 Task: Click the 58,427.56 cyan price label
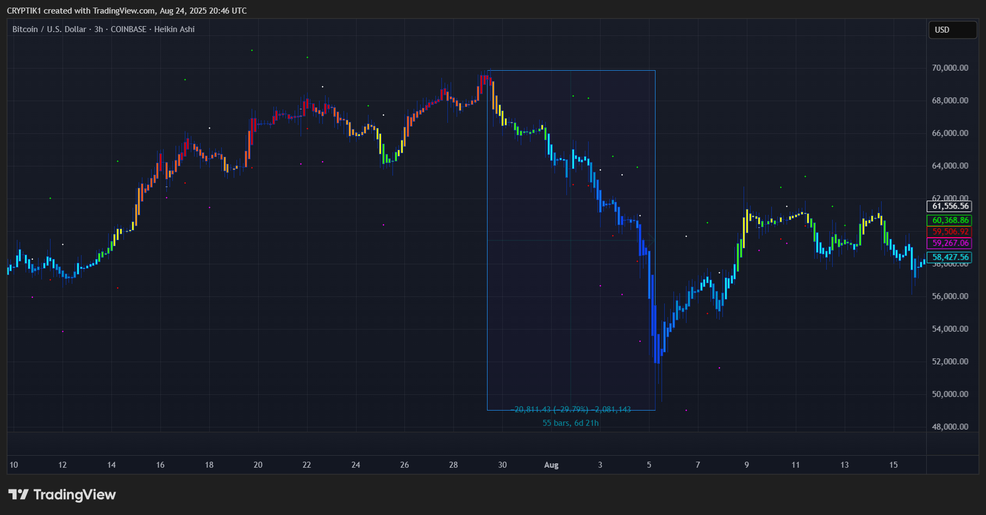[x=950, y=257]
